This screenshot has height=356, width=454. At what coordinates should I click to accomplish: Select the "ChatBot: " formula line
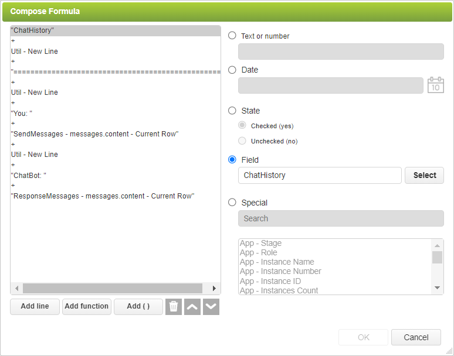(29, 175)
